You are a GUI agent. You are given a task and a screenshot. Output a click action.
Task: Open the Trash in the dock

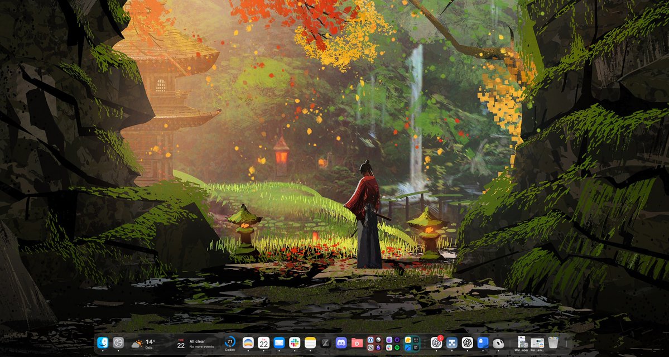pos(553,342)
